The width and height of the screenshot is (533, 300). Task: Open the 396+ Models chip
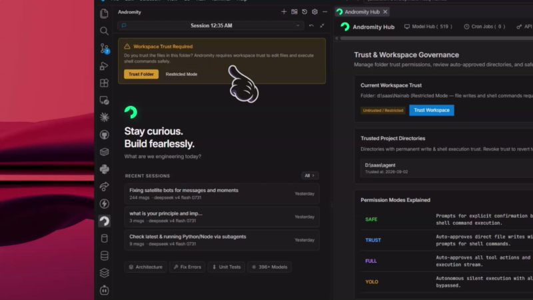click(x=270, y=267)
